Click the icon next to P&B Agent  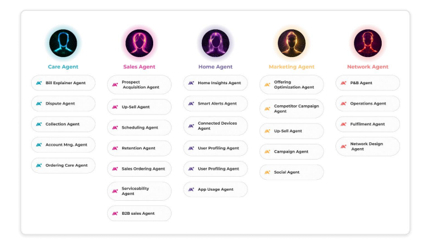pos(344,83)
